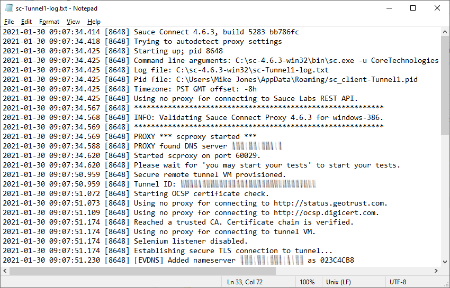Open the View menu
The width and height of the screenshot is (450, 288).
(73, 22)
